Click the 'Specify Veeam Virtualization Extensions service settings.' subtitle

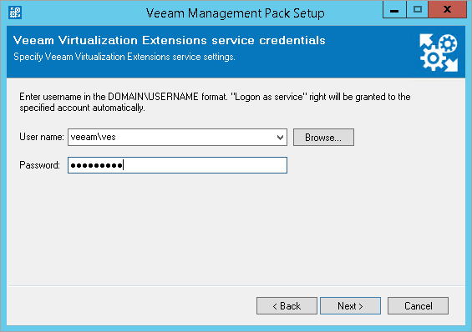[x=124, y=57]
